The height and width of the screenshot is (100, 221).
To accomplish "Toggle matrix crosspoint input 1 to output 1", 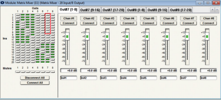I will point(18,15).
